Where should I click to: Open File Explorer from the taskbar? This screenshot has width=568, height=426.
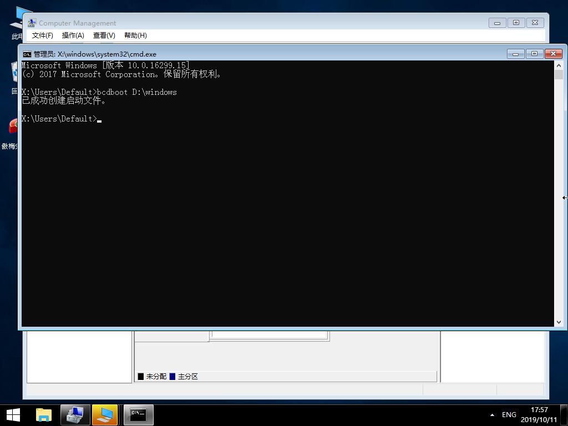(44, 414)
